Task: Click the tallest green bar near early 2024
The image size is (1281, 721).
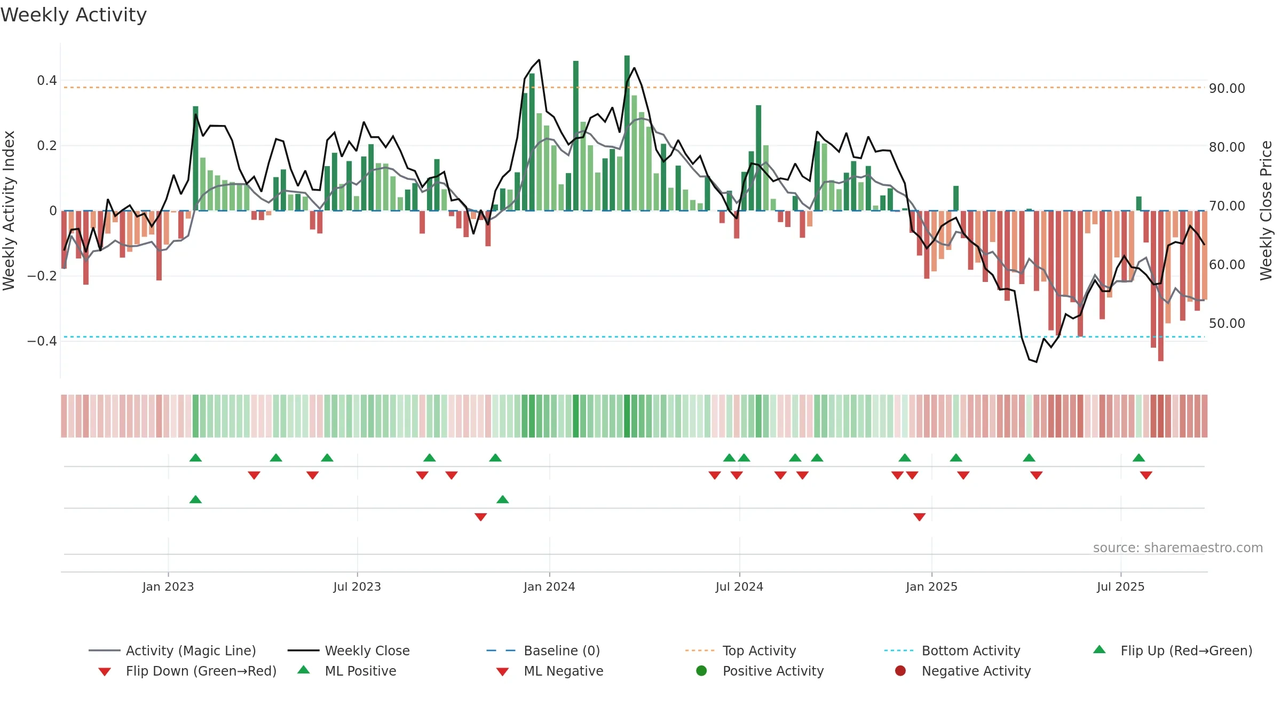Action: (x=627, y=133)
